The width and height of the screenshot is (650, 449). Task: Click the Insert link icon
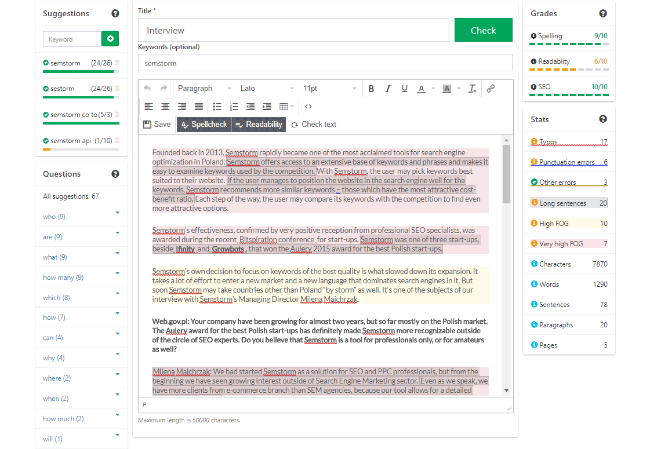point(491,89)
